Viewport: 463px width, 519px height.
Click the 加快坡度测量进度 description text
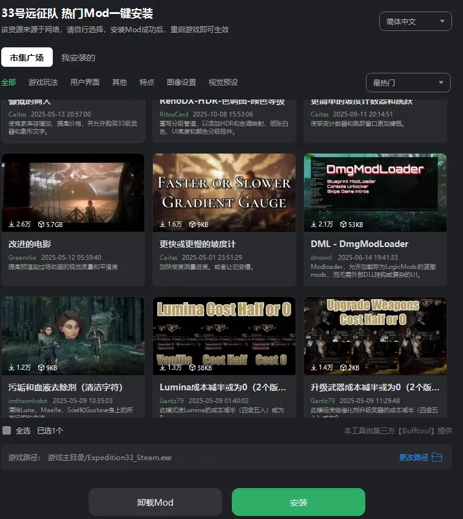point(207,266)
